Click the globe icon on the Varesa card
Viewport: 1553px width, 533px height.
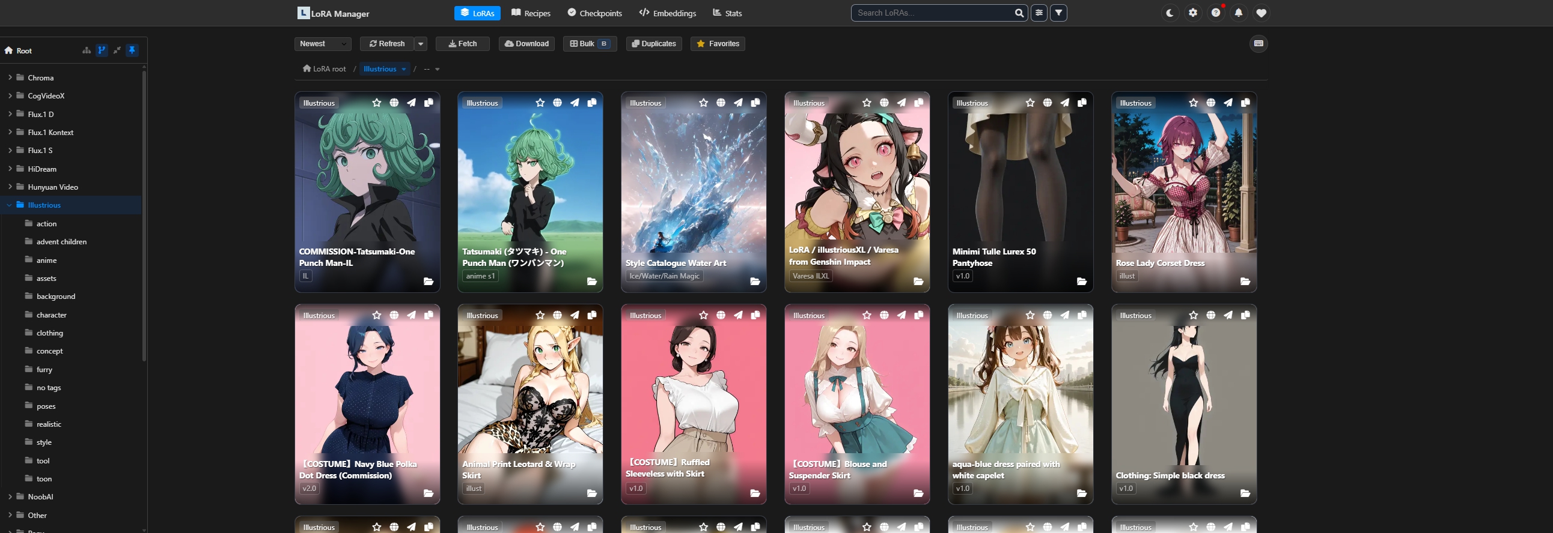click(x=884, y=103)
